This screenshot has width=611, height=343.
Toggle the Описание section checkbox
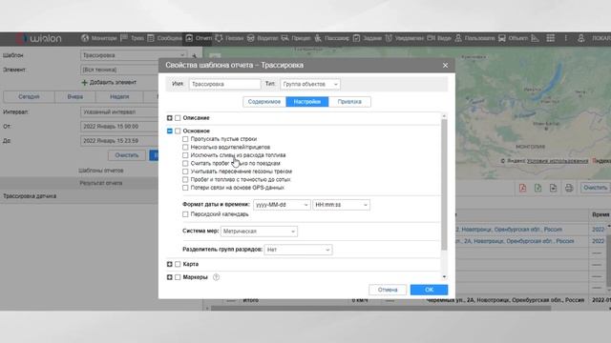(178, 118)
